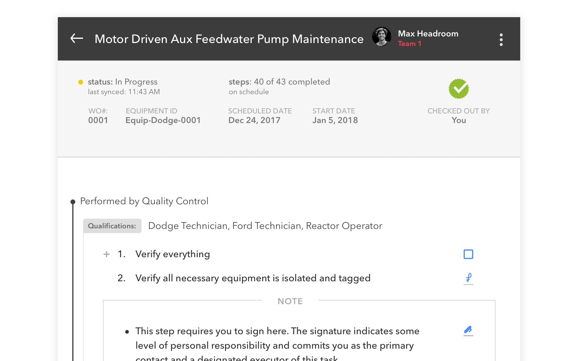Click the page title Motor Driven Aux Feedwater
The width and height of the screenshot is (578, 361).
(x=229, y=39)
